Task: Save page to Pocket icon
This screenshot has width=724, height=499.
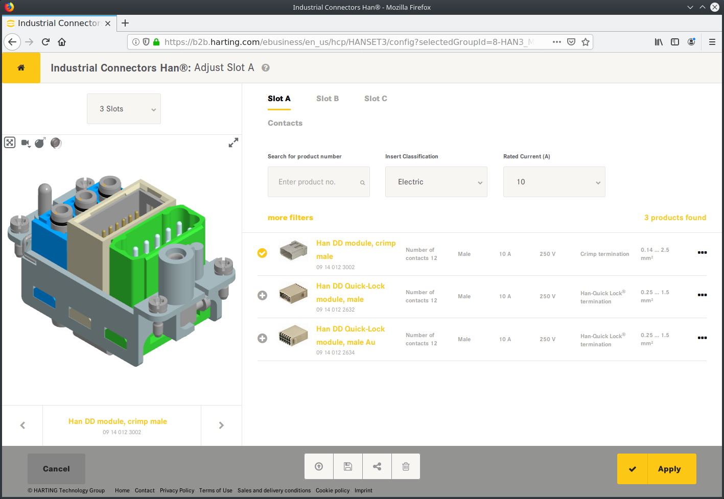Action: tap(571, 42)
